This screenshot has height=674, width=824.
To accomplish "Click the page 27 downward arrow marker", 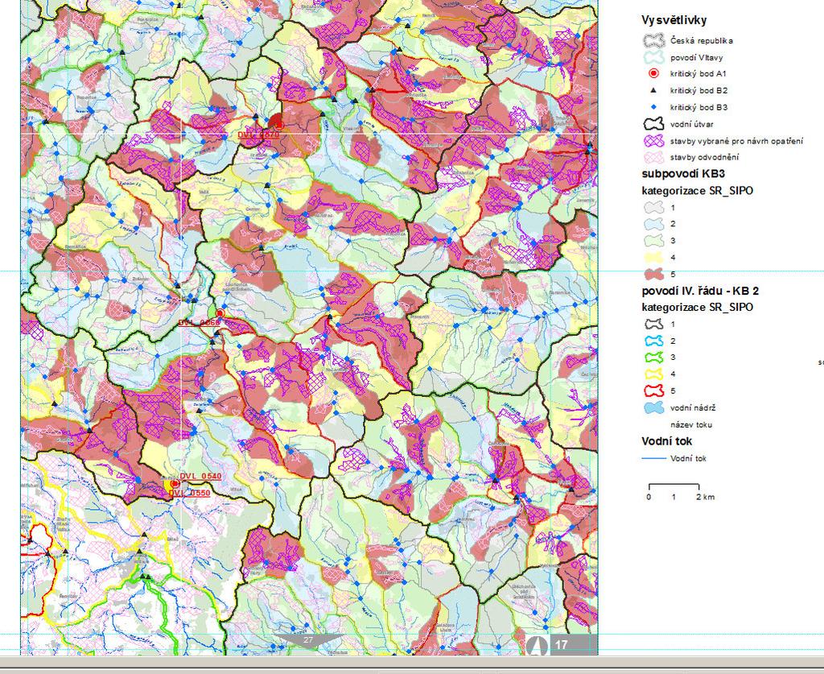I will pyautogui.click(x=308, y=642).
